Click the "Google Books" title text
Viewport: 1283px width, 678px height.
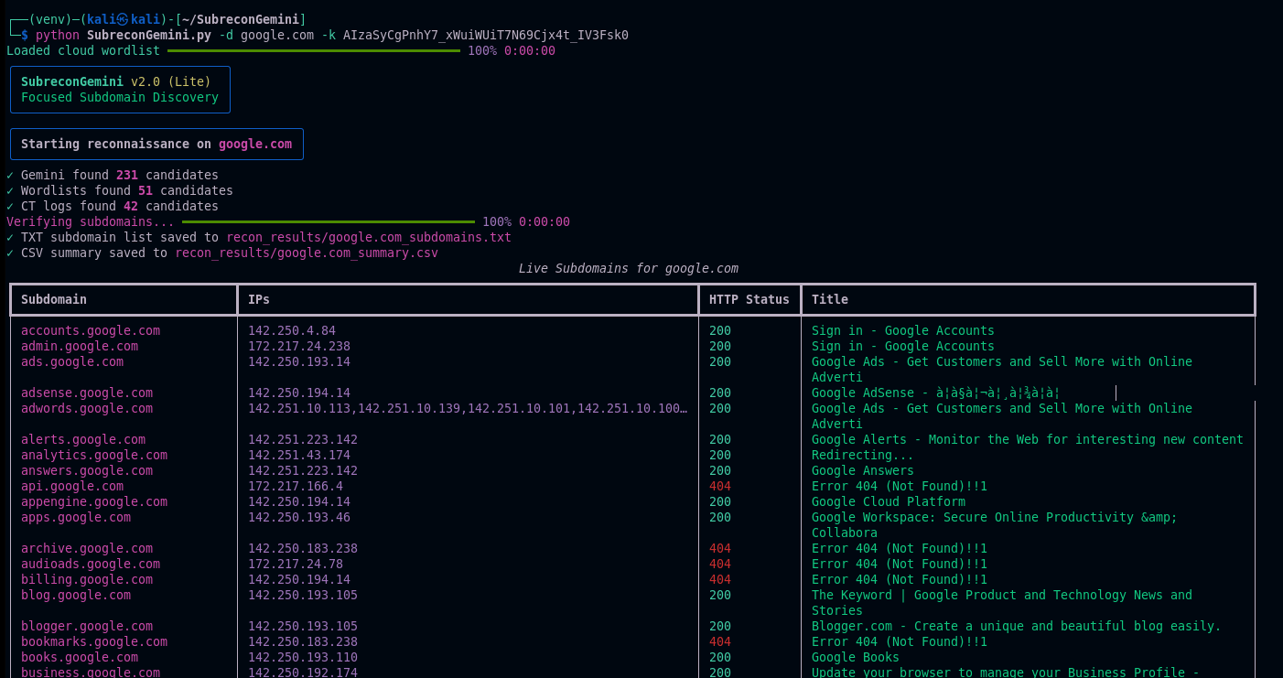pos(856,657)
